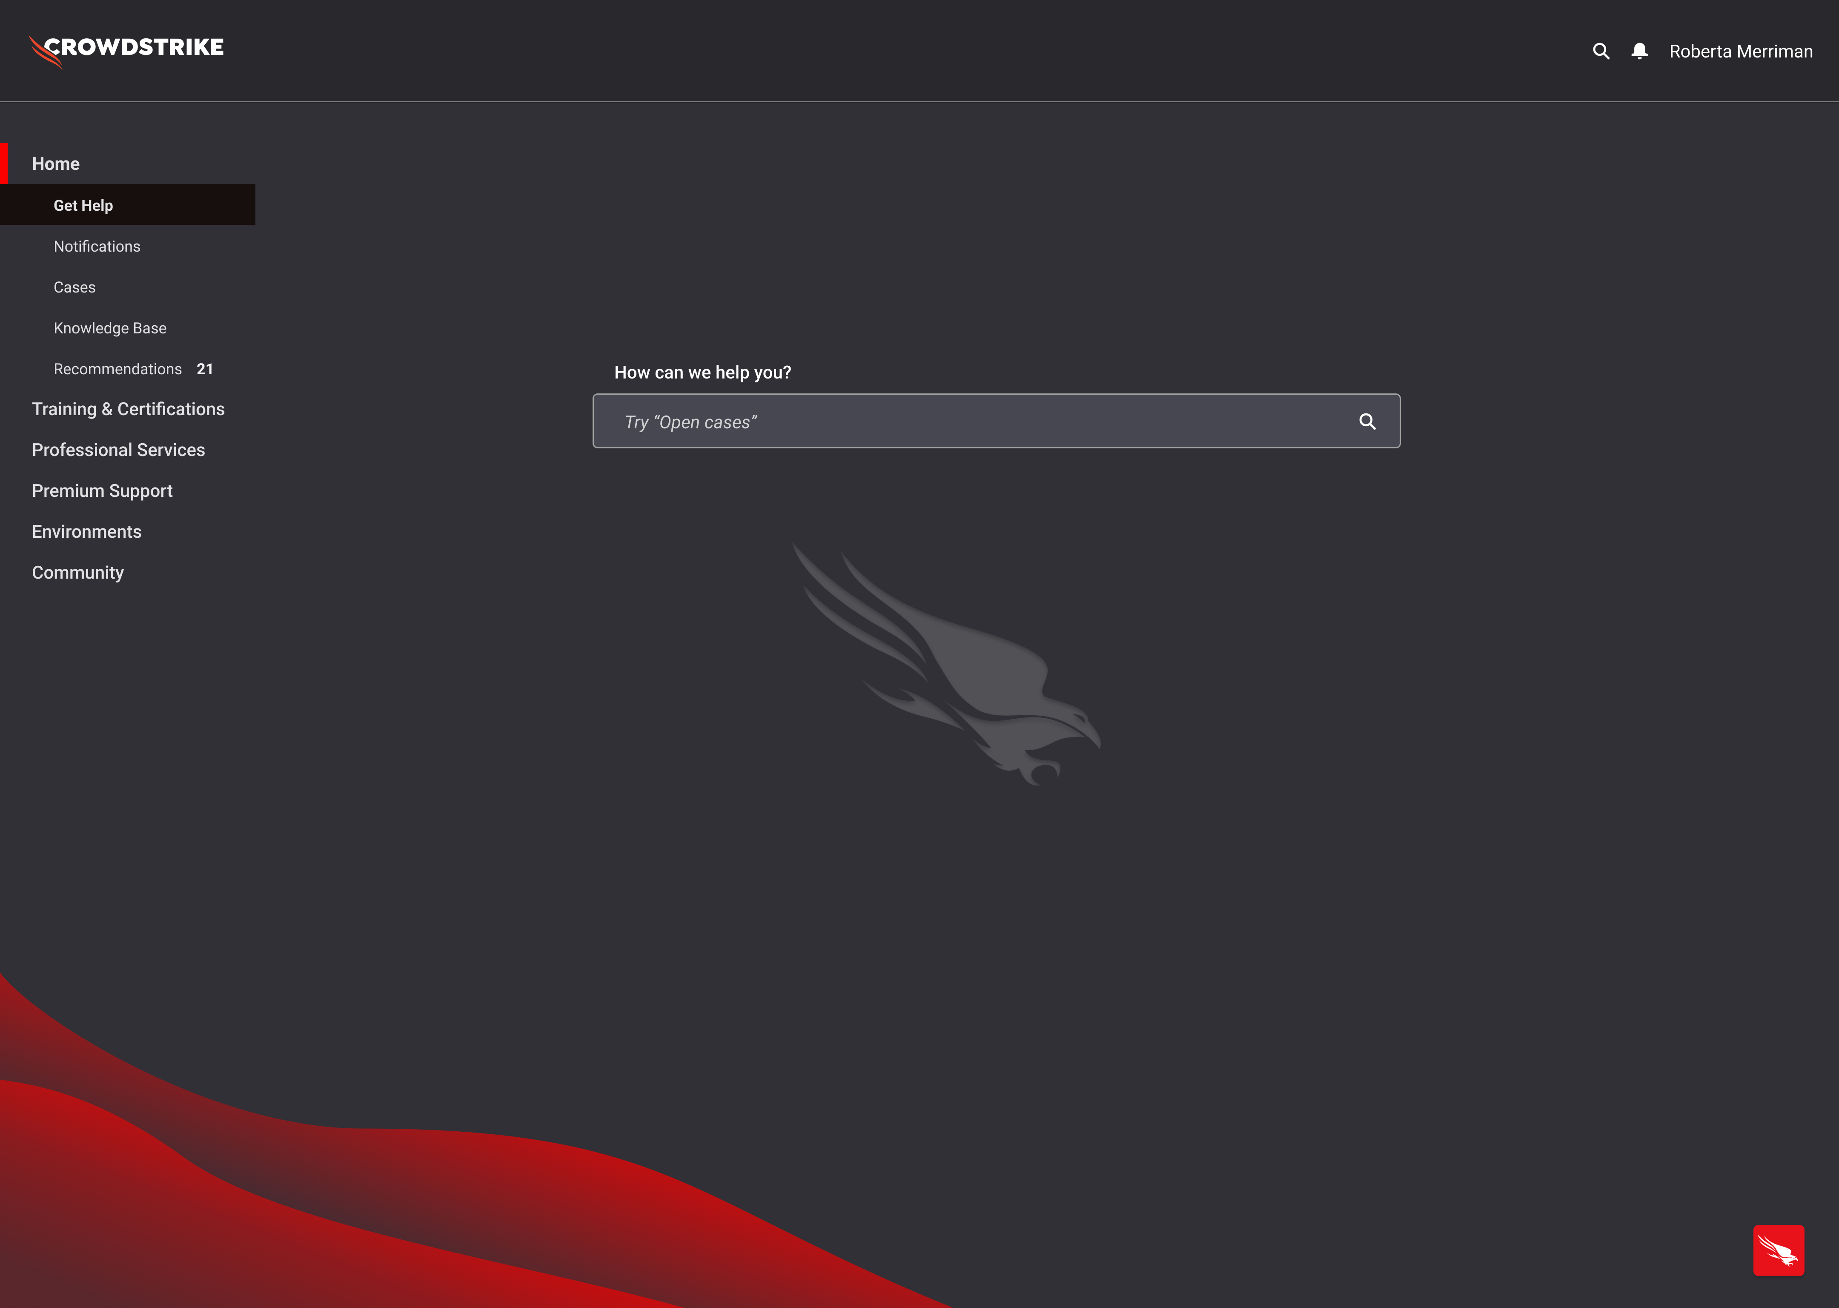Open the header search magnifier icon
The height and width of the screenshot is (1308, 1839).
tap(1601, 52)
